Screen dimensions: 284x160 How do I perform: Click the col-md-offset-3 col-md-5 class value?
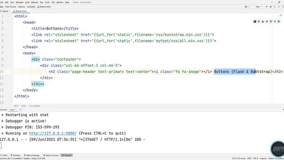click(x=91, y=66)
